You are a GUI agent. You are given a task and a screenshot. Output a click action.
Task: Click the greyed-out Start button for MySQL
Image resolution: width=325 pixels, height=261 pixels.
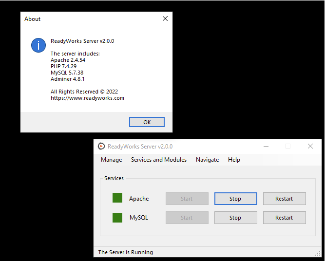(x=187, y=218)
